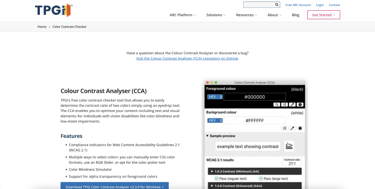Open the Get Started dropdown button

[324, 15]
